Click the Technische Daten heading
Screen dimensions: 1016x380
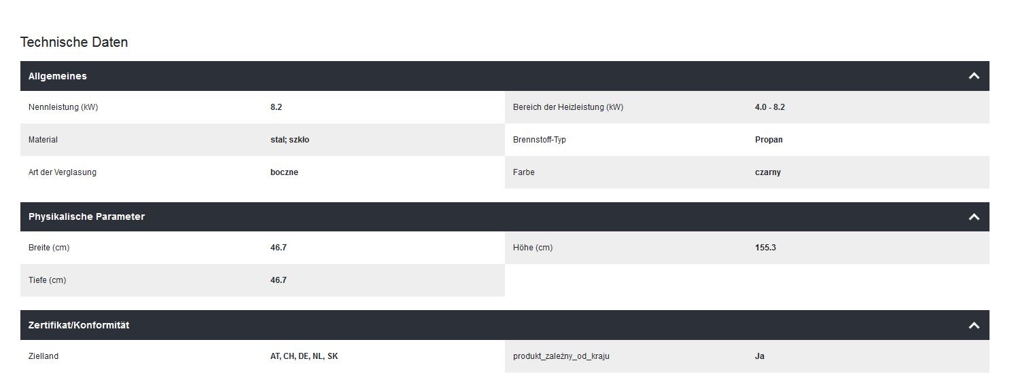[74, 42]
